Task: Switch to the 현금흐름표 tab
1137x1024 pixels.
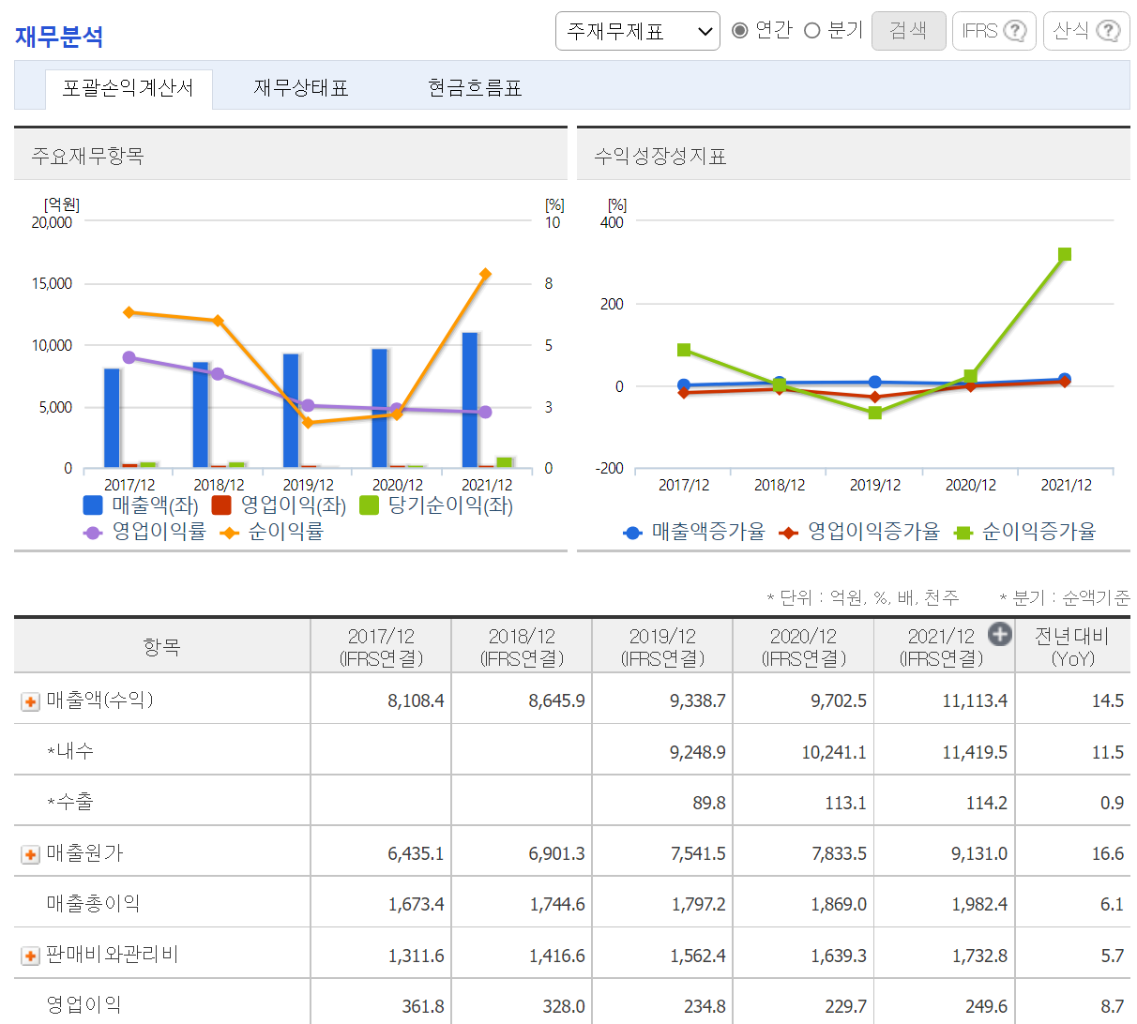Action: (475, 88)
